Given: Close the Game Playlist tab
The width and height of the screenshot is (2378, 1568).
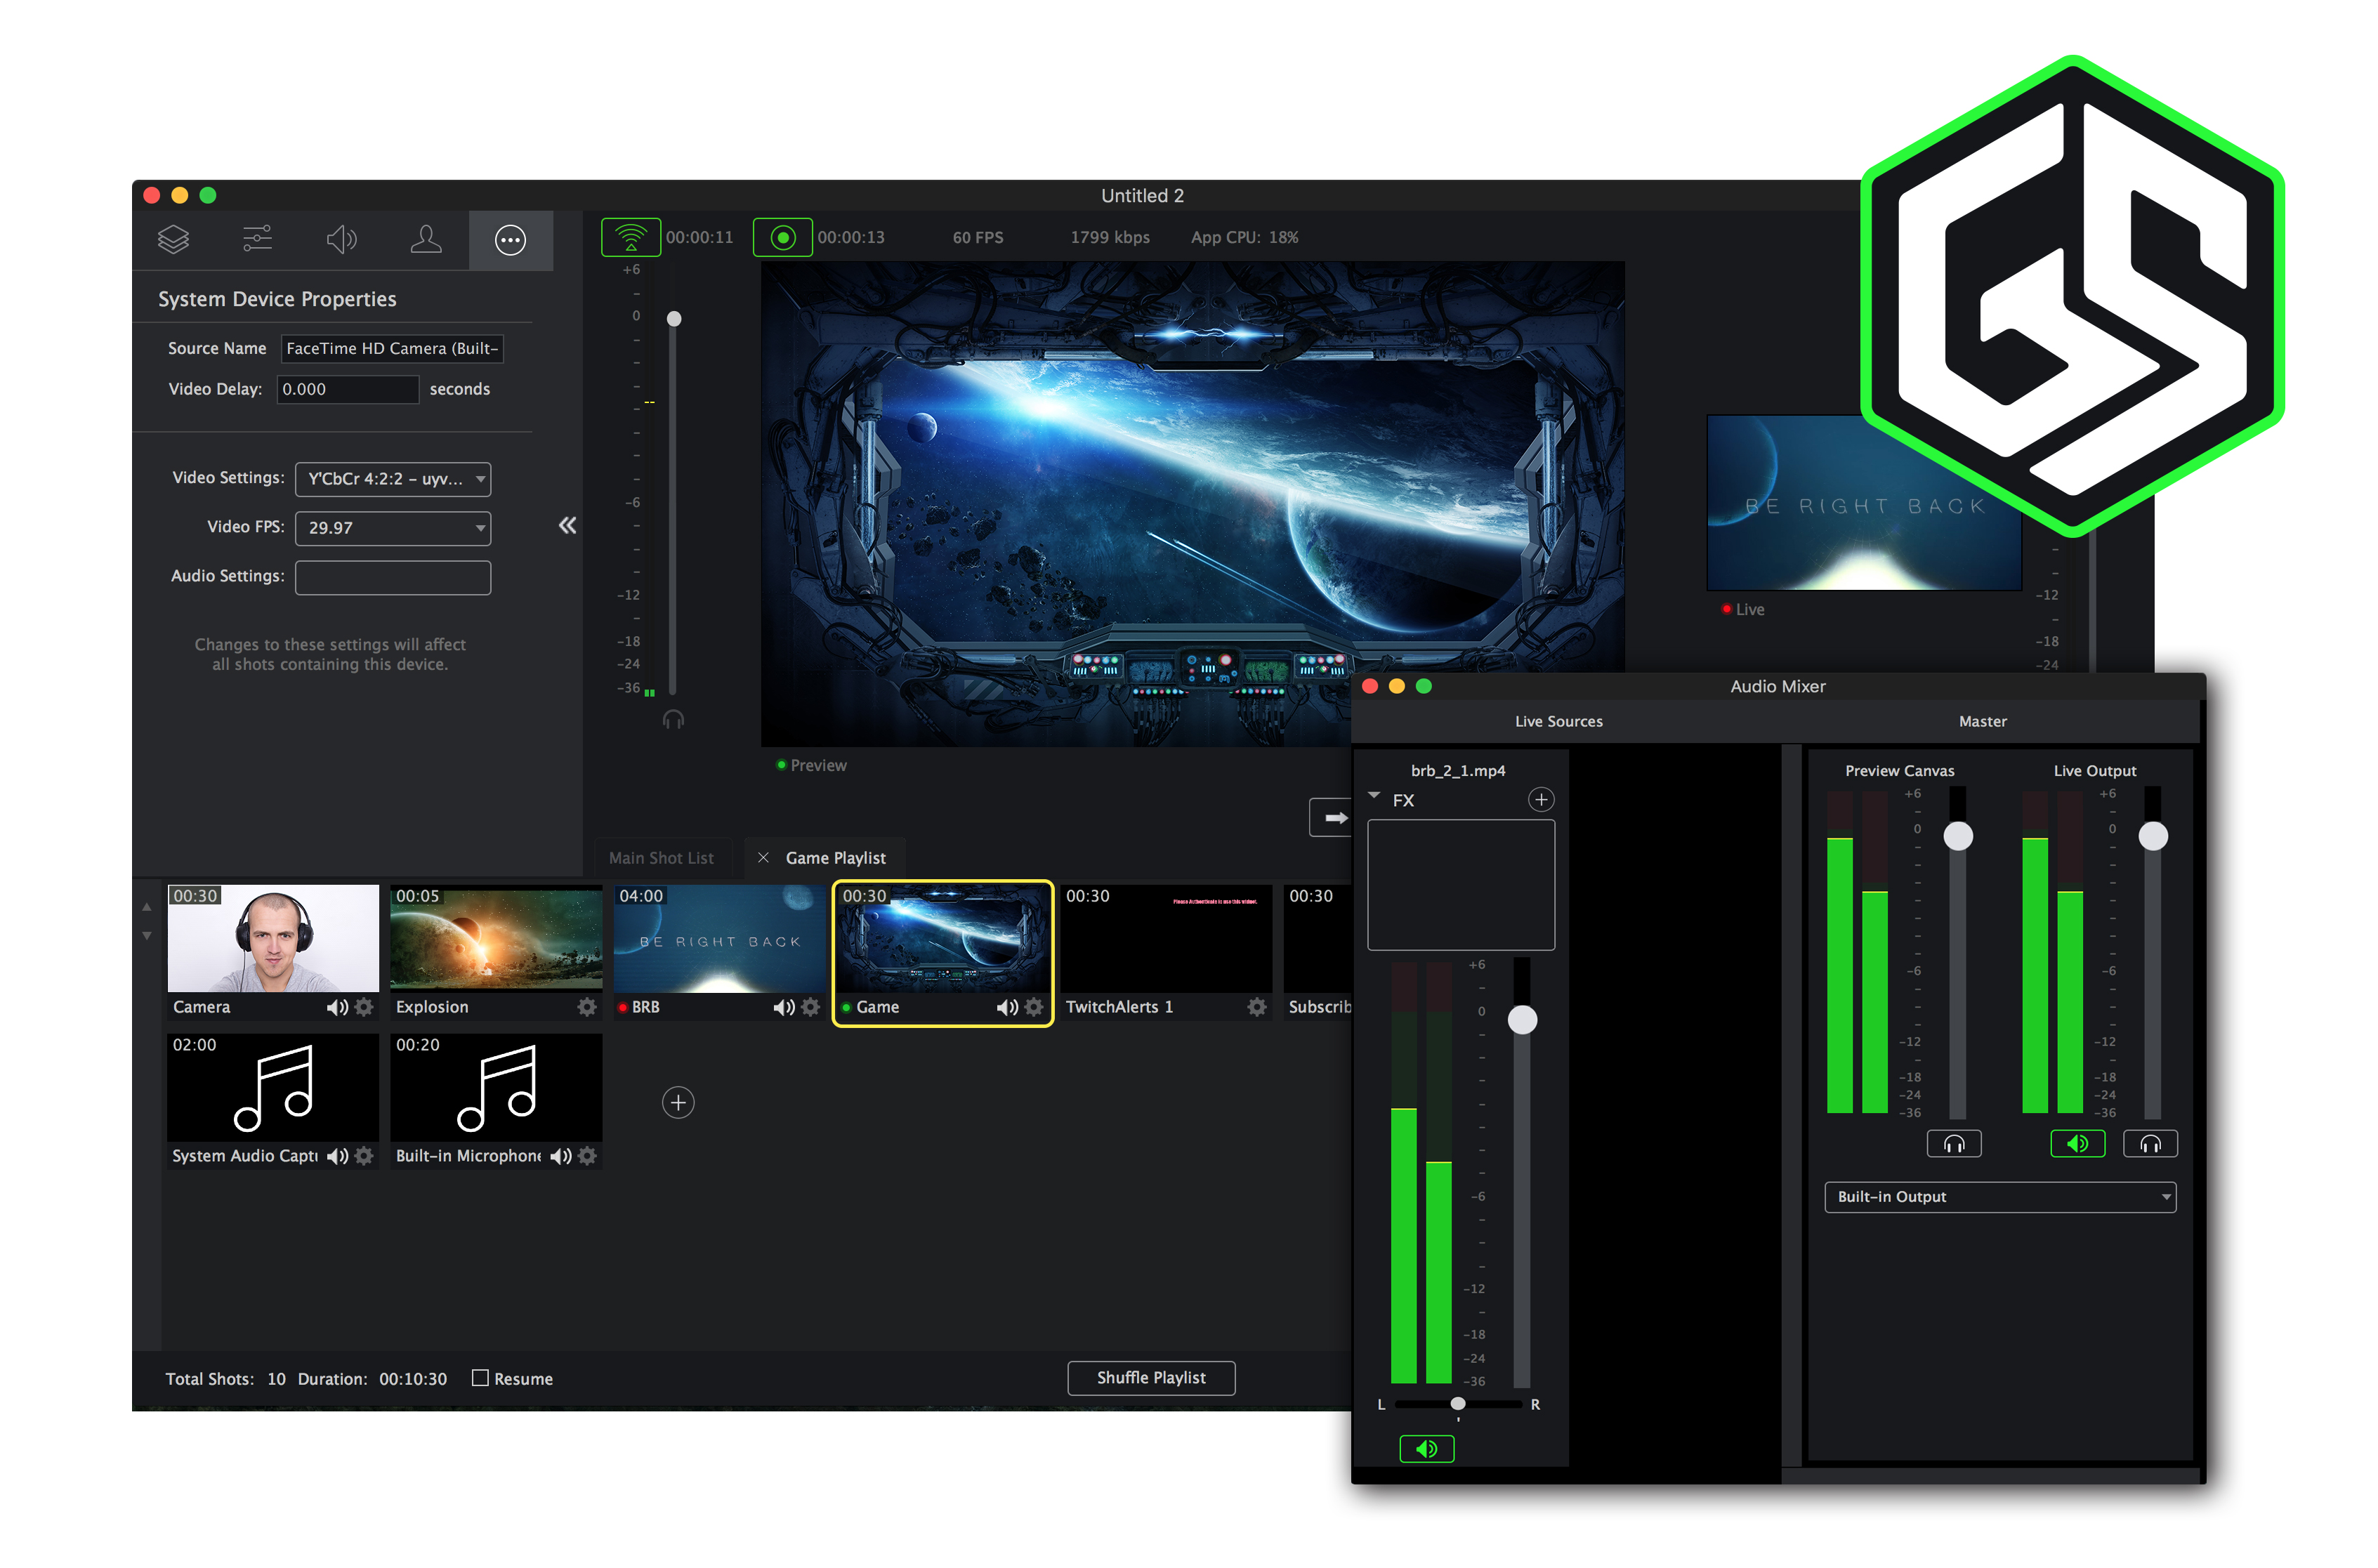Looking at the screenshot, I should tap(763, 858).
